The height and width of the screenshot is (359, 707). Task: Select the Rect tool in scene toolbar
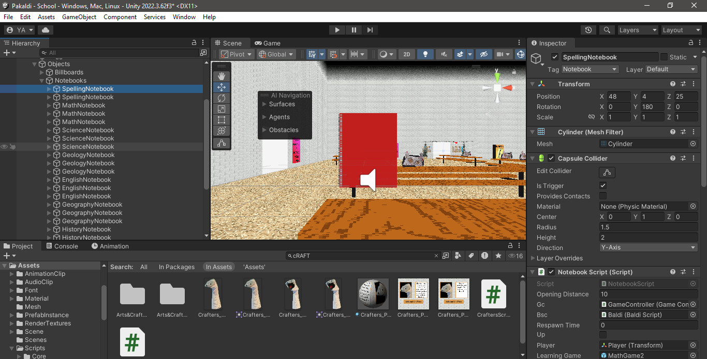pos(222,120)
